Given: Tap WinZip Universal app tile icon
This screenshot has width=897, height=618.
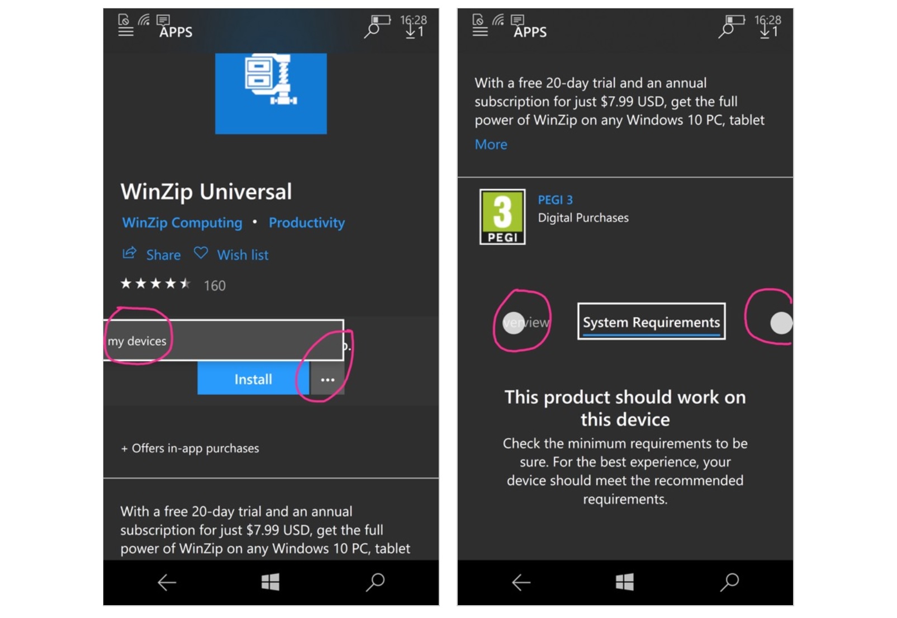Looking at the screenshot, I should 271,93.
